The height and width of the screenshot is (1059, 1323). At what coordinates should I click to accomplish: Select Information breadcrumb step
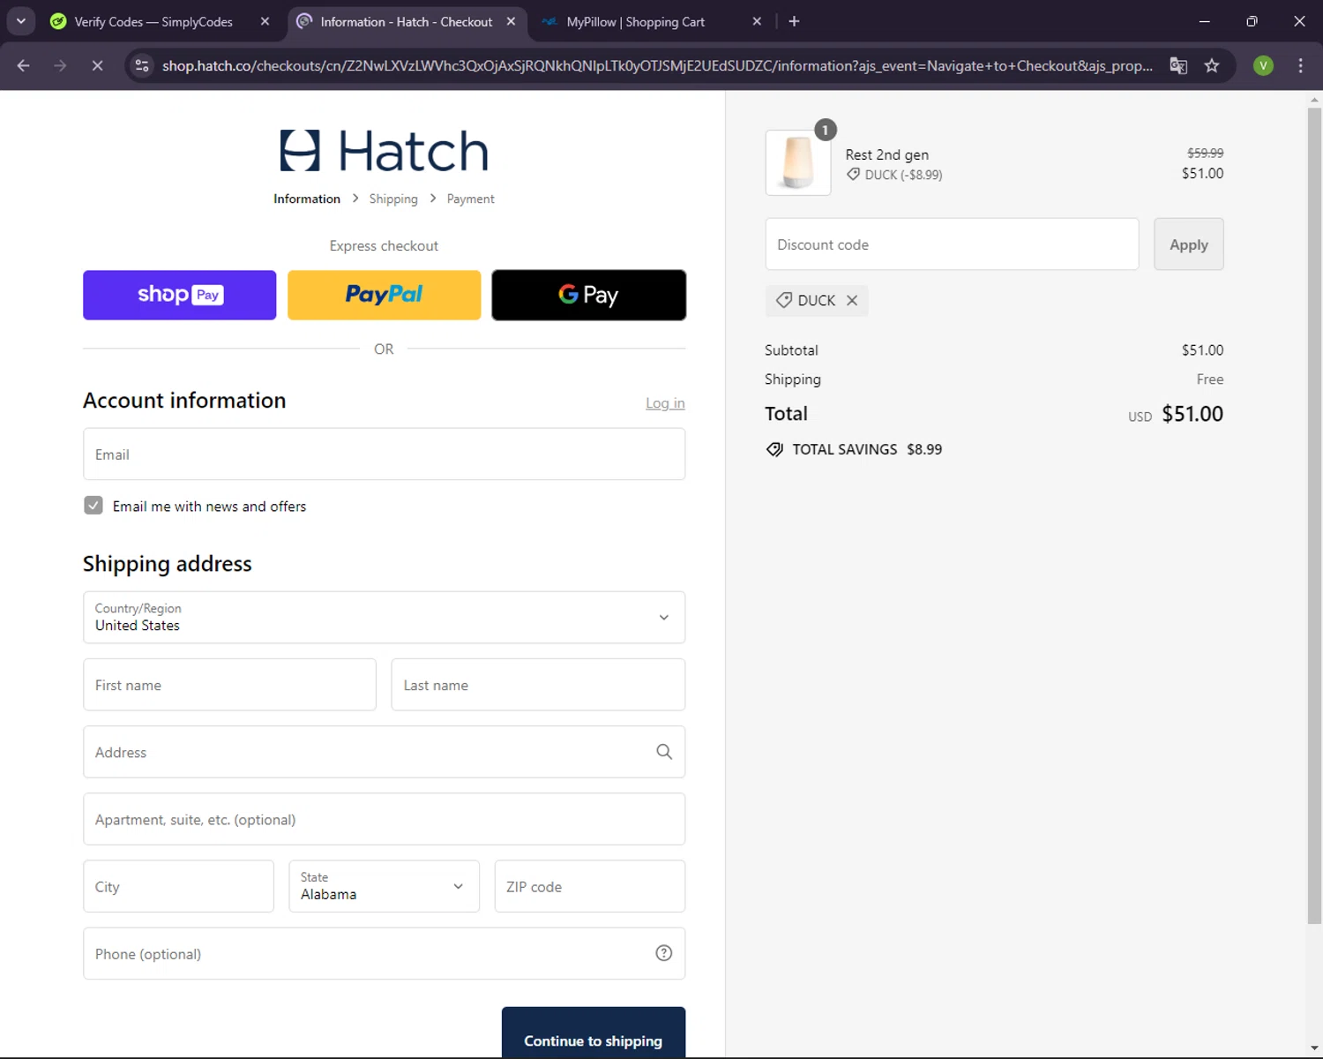point(307,199)
